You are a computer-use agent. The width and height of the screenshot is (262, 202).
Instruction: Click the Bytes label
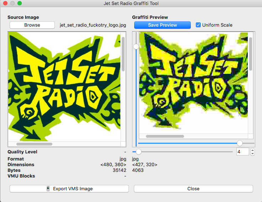click(14, 170)
